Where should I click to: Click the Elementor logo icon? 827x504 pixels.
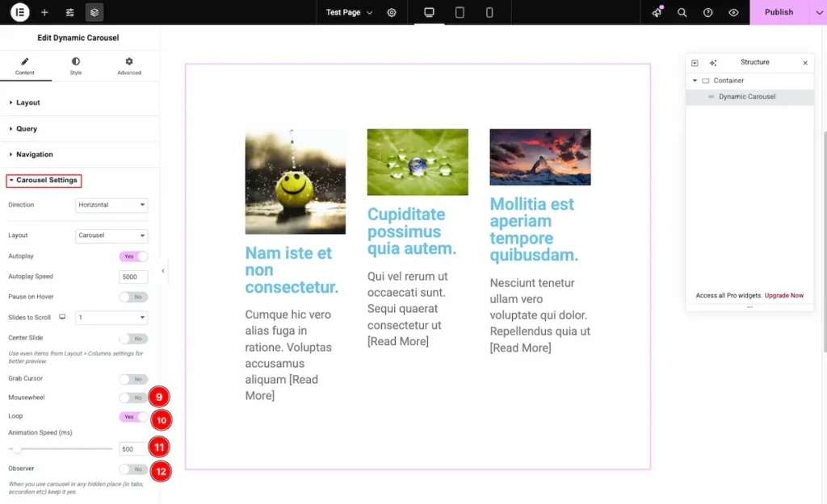click(20, 12)
